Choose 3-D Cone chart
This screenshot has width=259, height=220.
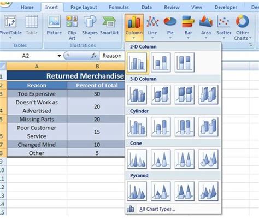208,159
